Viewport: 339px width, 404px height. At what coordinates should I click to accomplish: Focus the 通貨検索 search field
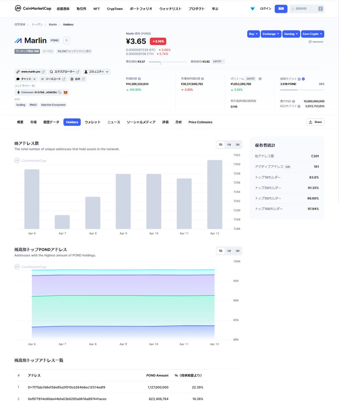pyautogui.click(x=306, y=9)
